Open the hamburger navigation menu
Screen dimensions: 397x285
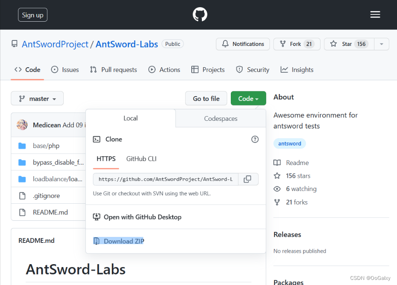(x=375, y=14)
